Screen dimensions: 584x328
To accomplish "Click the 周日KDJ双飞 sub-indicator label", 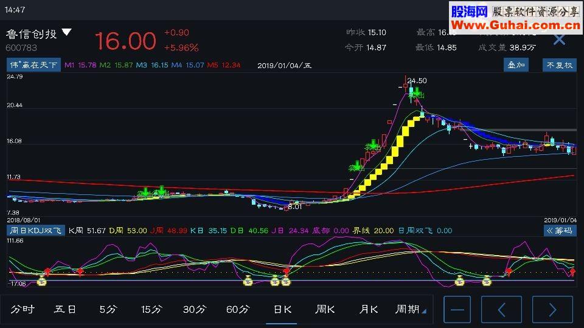I will coord(36,231).
